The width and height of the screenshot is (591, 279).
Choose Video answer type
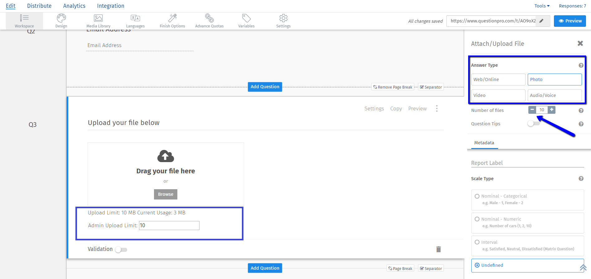click(x=498, y=95)
